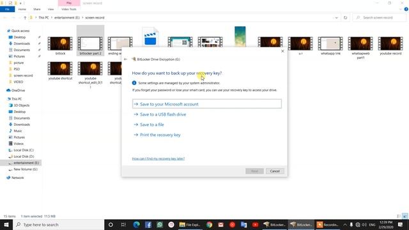Select 'youtube record' video file
Screen dimensions: 409x230
(x=390, y=45)
